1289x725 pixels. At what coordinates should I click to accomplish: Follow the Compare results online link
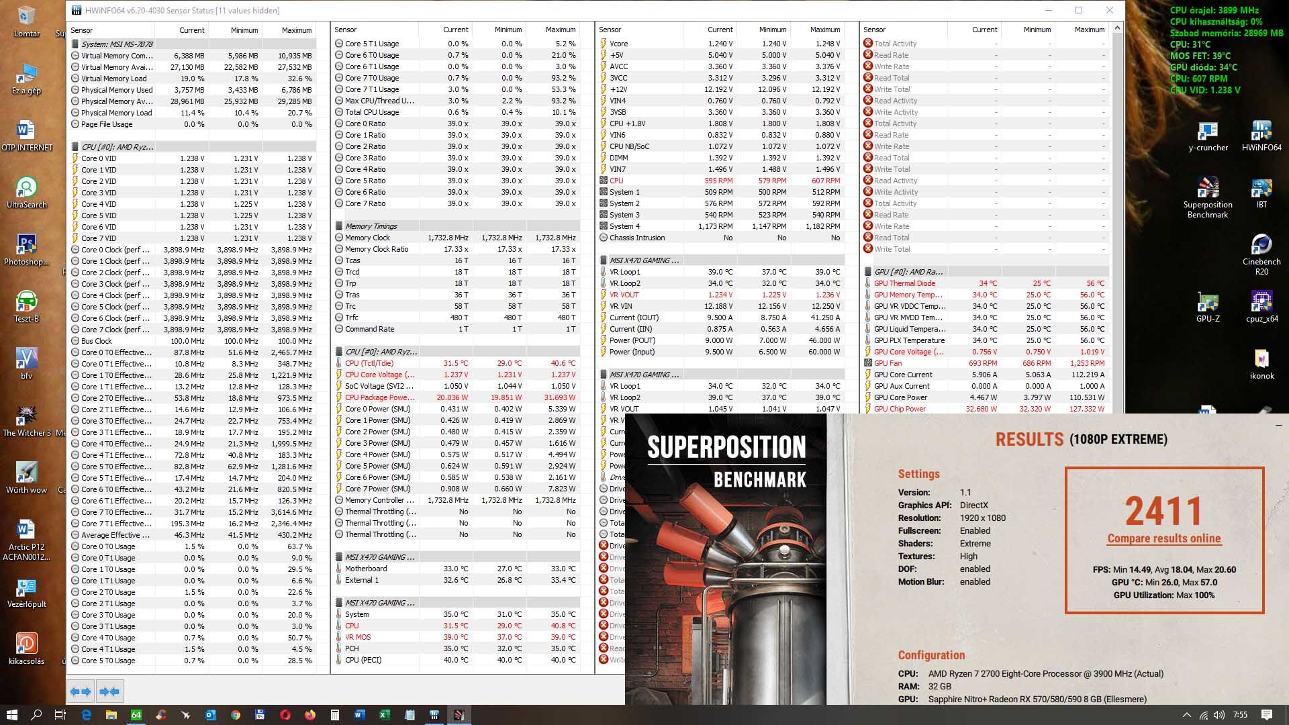[1163, 538]
